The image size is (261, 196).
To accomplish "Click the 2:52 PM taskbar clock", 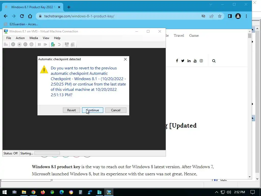I will pos(240,192).
